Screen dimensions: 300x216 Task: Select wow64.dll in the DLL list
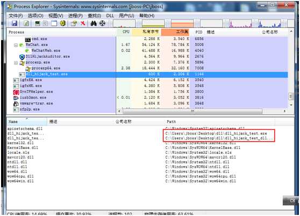coord(17,172)
